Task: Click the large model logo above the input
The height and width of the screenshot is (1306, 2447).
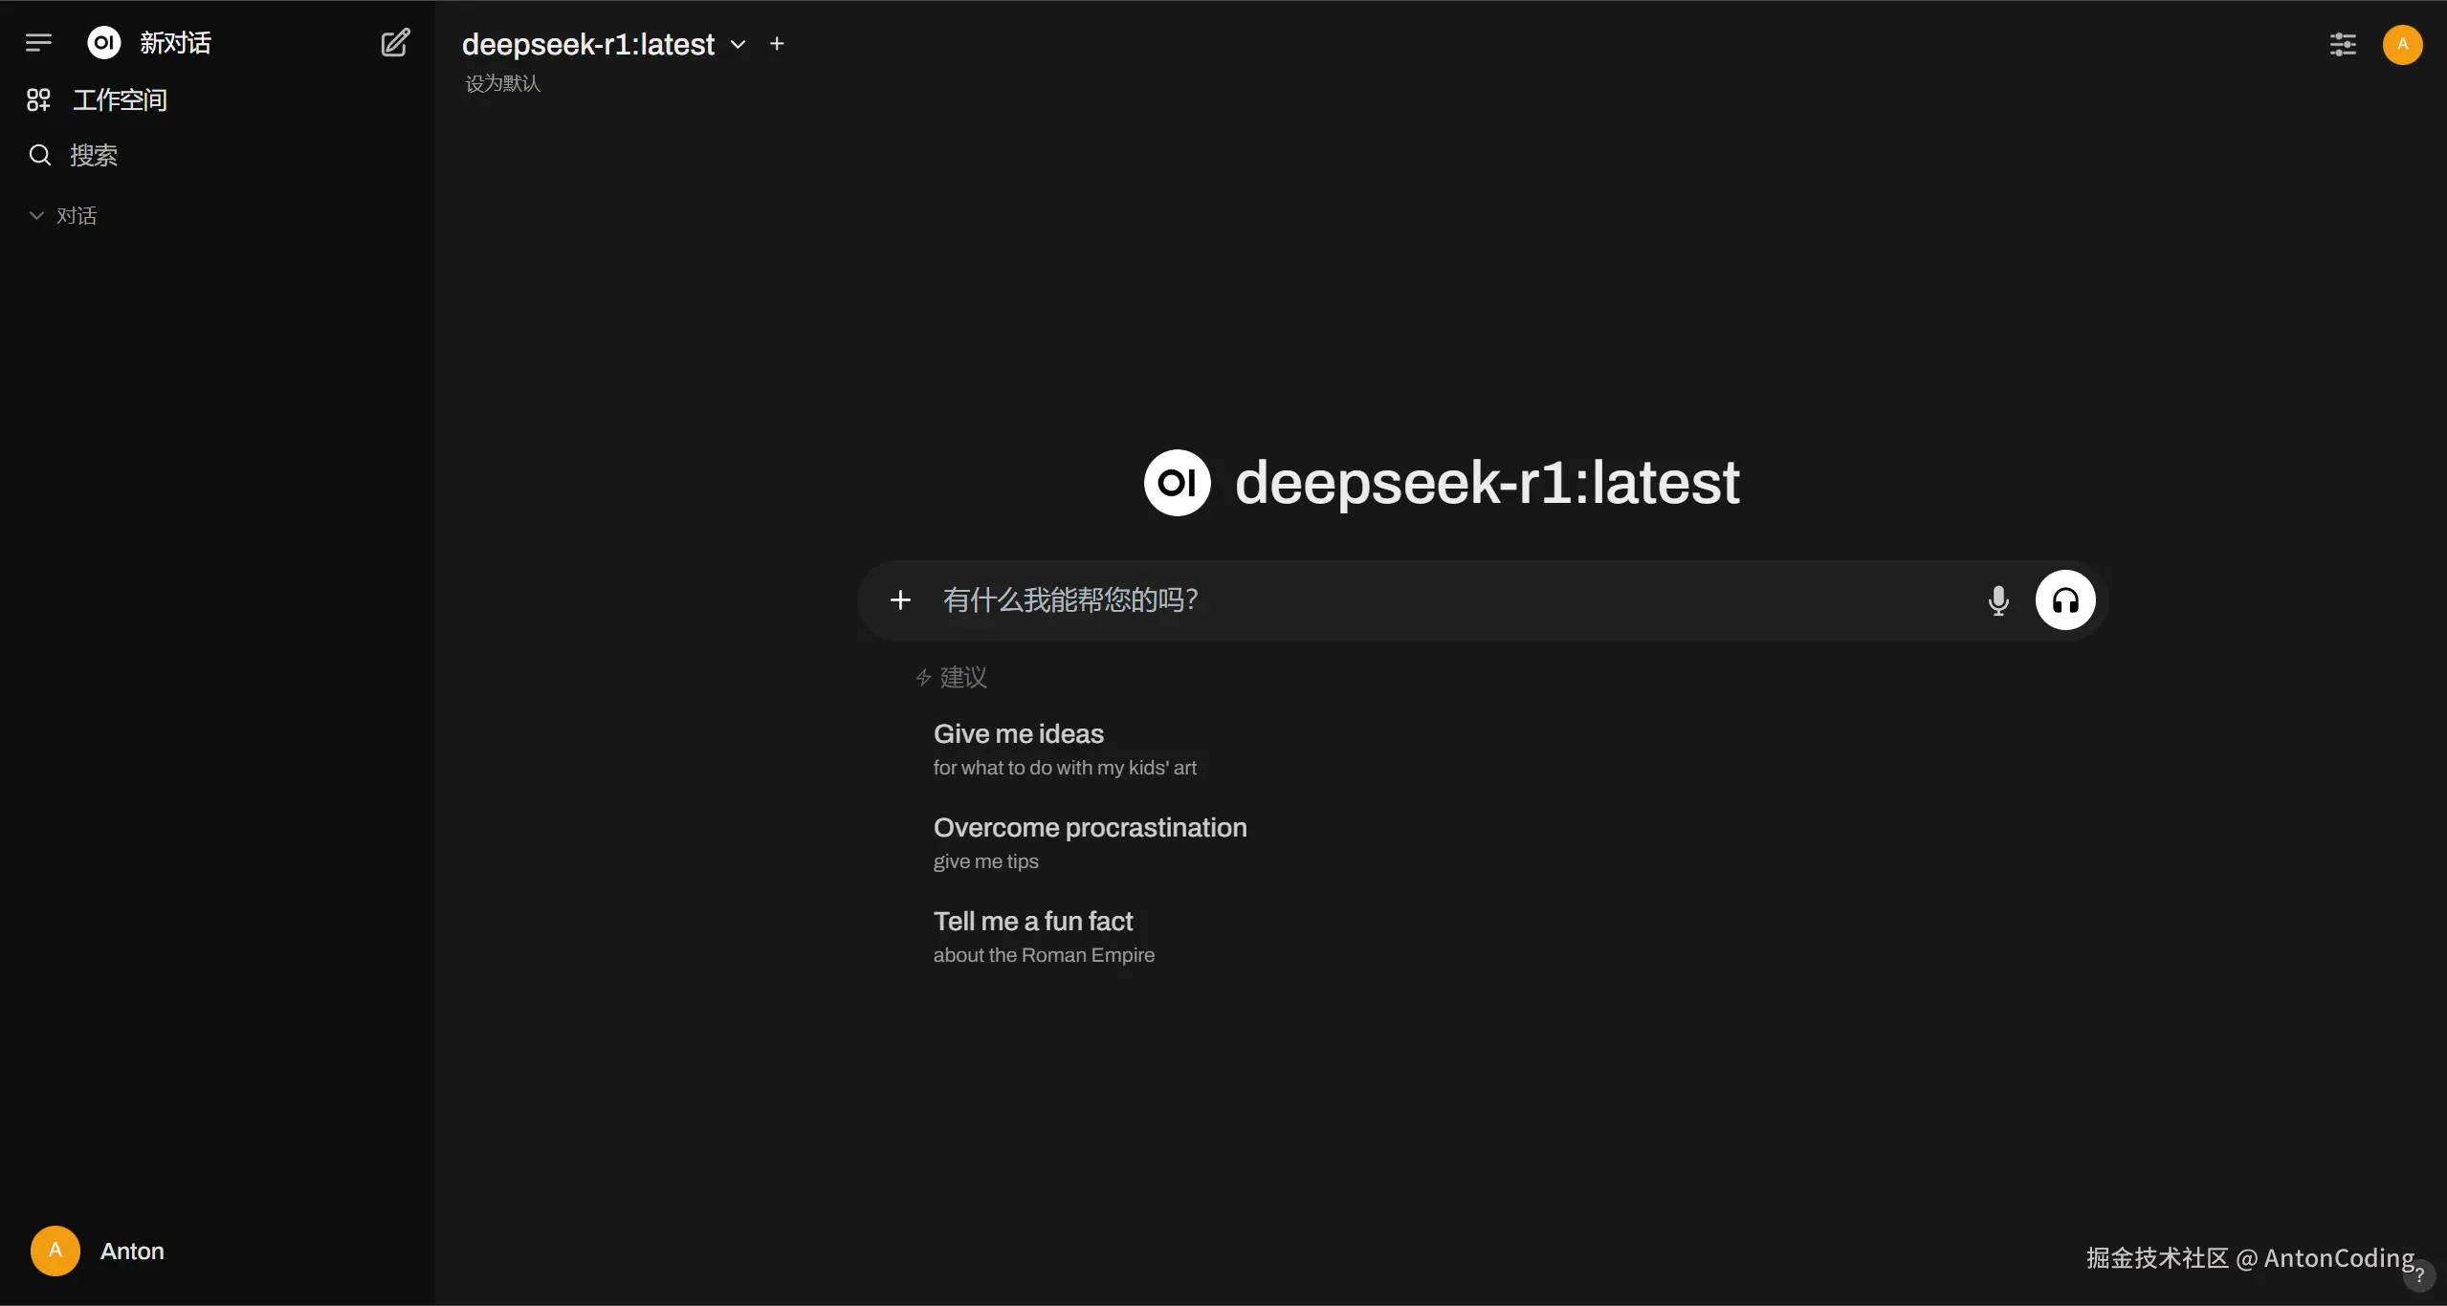Action: [1178, 483]
